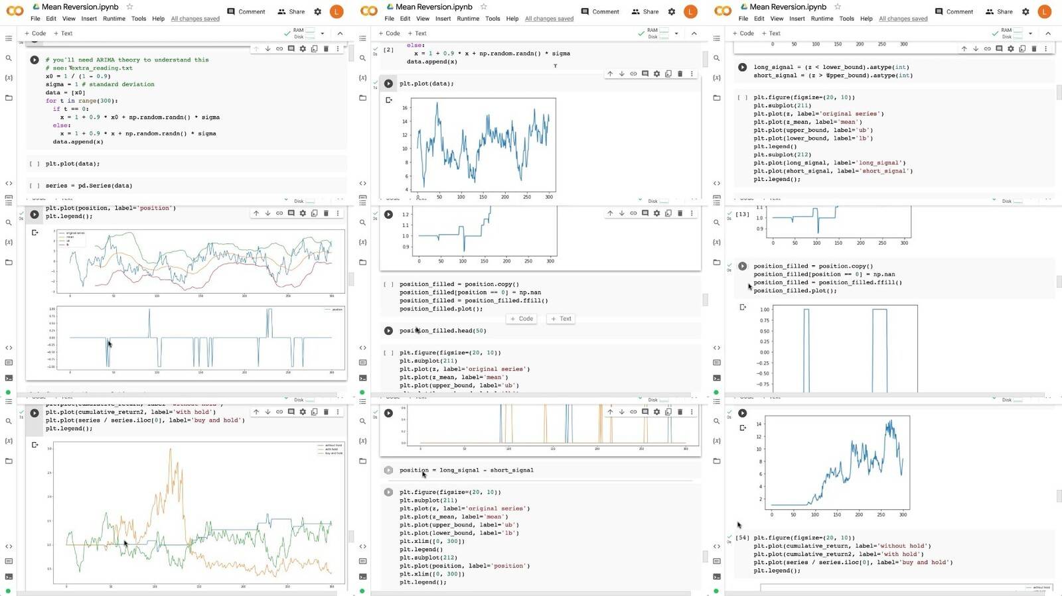The image size is (1062, 596).
Task: Toggle output icon below the position_filled.plot() running cell
Action: [742, 307]
